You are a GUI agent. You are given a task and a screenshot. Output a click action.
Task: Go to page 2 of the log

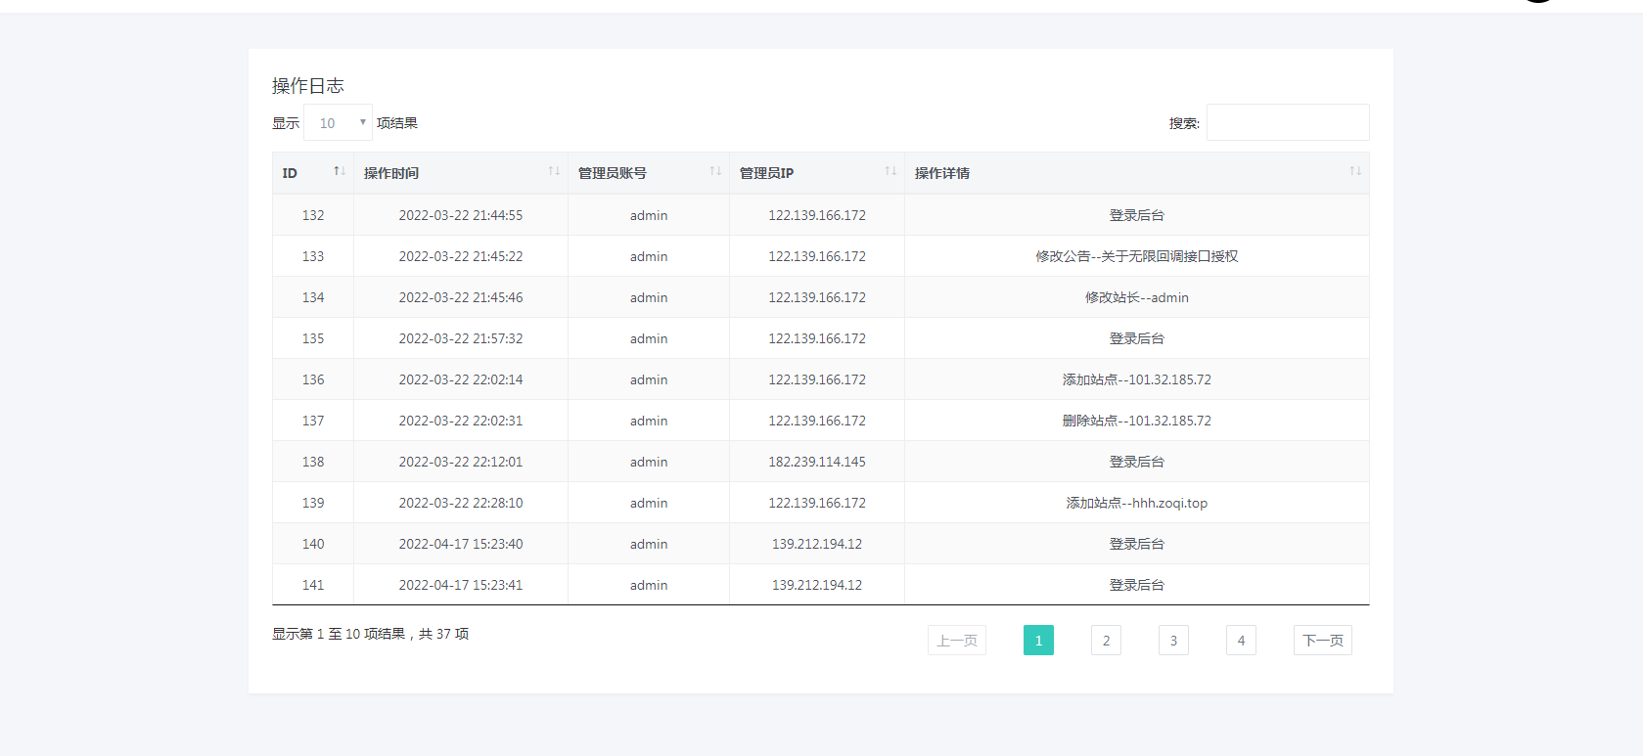[x=1106, y=641]
